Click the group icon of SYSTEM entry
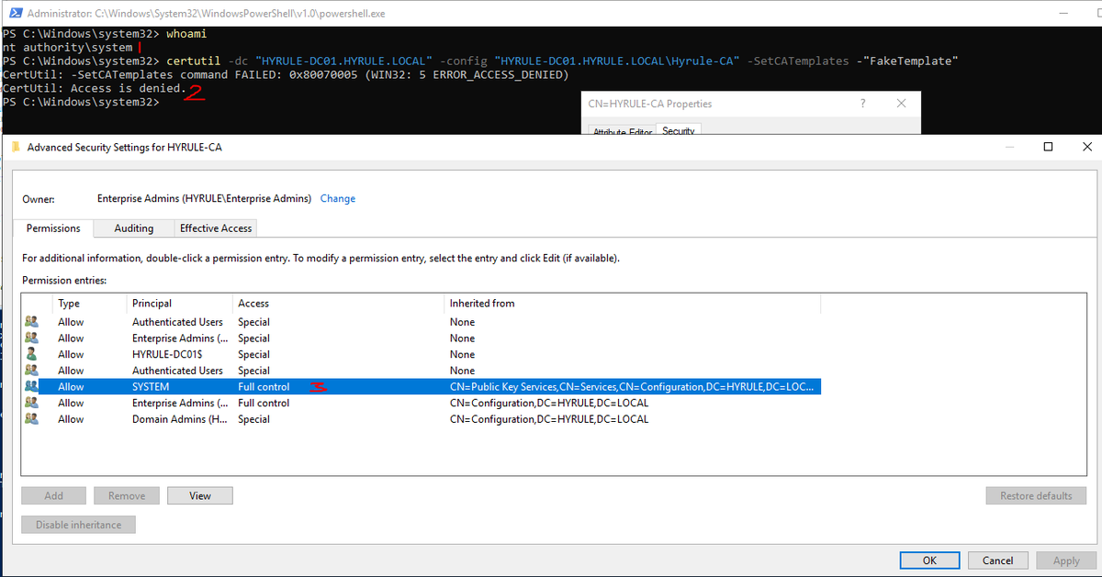 click(x=32, y=387)
